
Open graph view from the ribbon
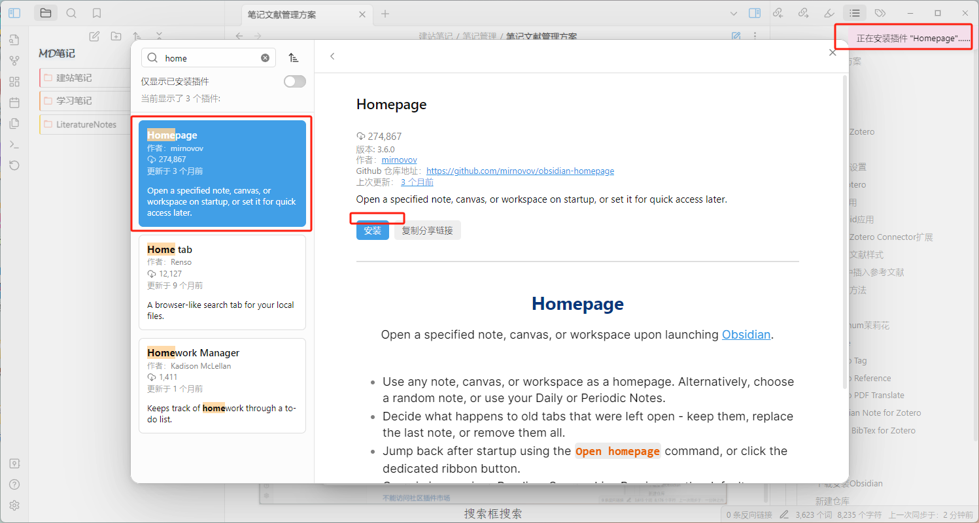pyautogui.click(x=14, y=60)
